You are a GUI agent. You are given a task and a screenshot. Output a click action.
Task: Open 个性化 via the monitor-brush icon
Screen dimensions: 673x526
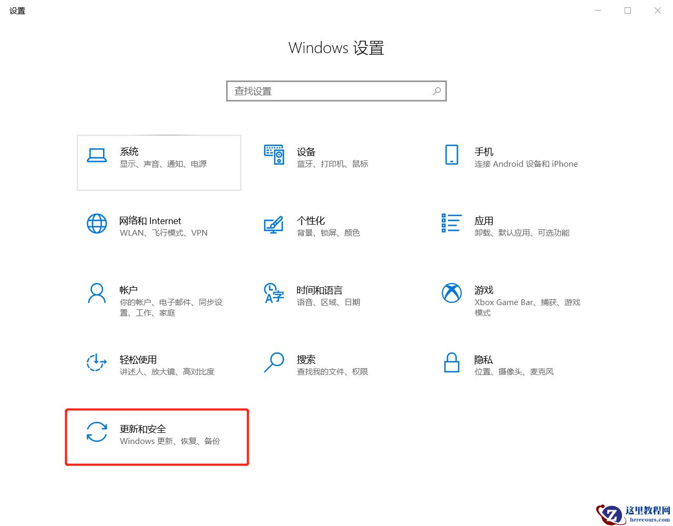click(x=274, y=224)
